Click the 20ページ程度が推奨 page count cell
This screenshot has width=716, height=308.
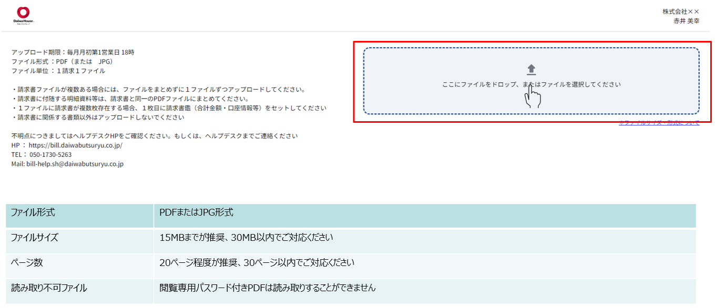pos(257,263)
